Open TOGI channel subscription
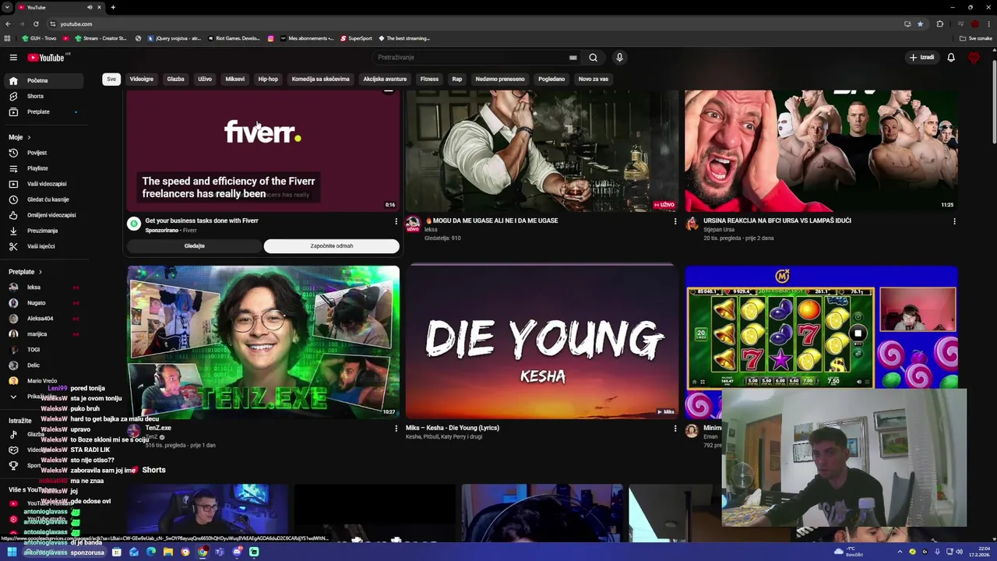Viewport: 997px width, 561px height. (x=44, y=349)
